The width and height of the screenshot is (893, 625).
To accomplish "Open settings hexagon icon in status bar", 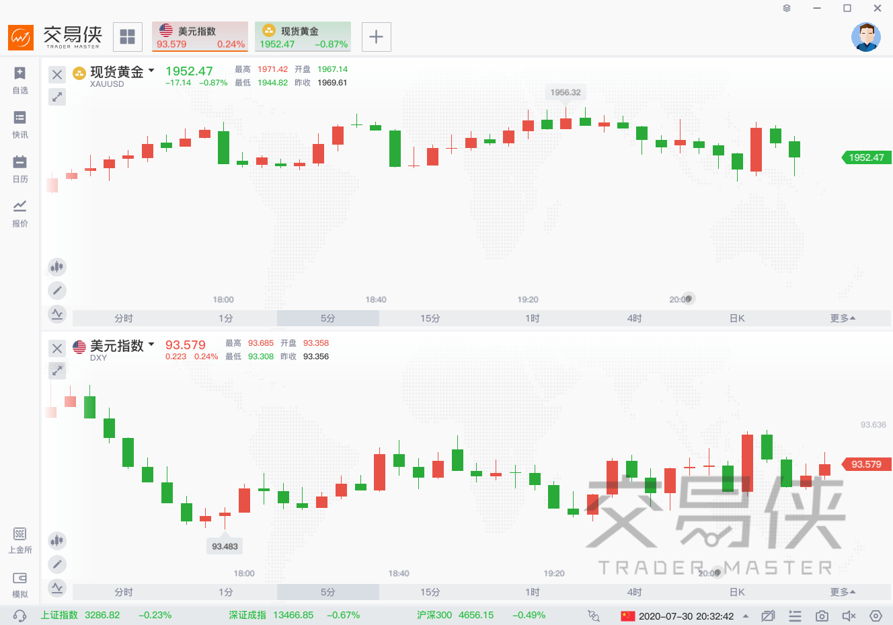I will pyautogui.click(x=876, y=616).
